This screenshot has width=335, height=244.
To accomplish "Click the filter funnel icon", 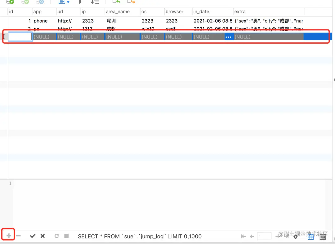I will (x=80, y=2).
